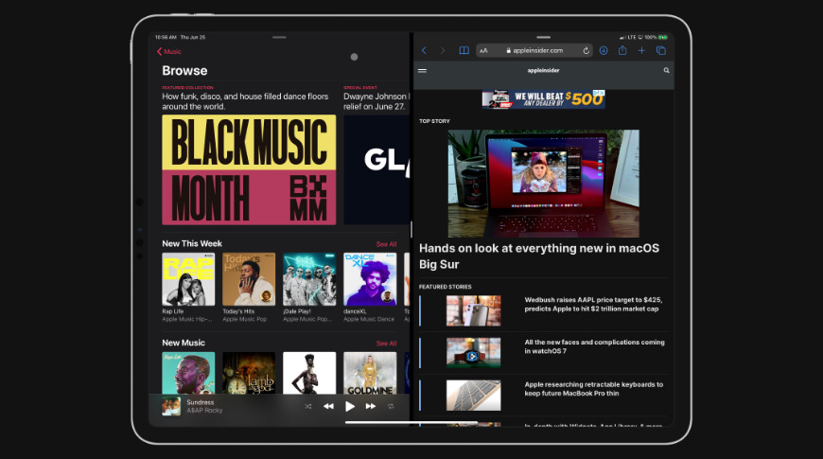This screenshot has height=459, width=823.
Task: Tap the appleinsider.com address field
Action: [534, 50]
